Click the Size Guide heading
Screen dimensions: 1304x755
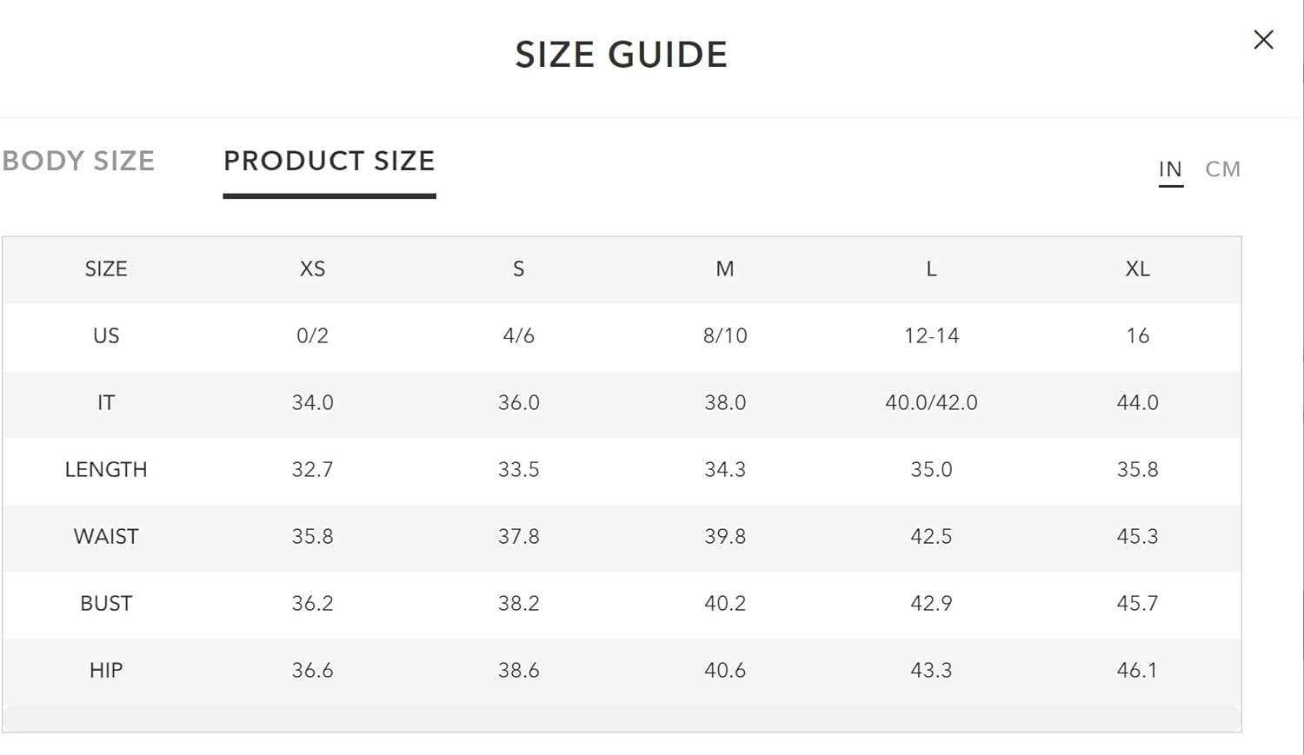pyautogui.click(x=621, y=55)
